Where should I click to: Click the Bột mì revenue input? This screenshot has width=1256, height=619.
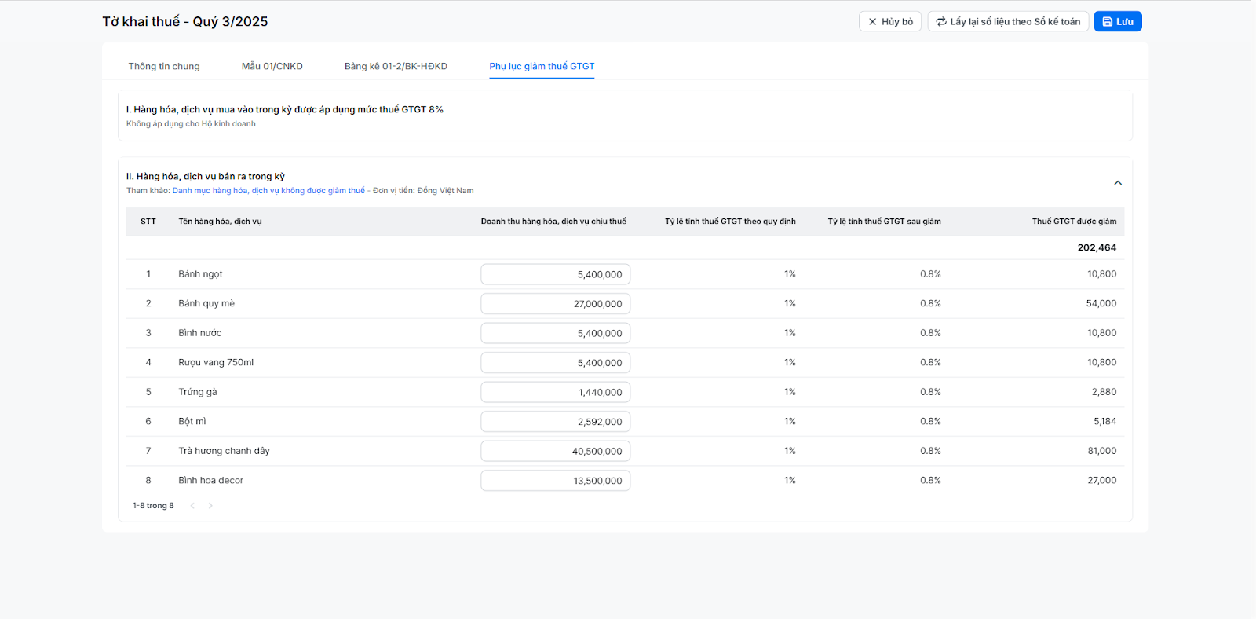[x=555, y=422]
